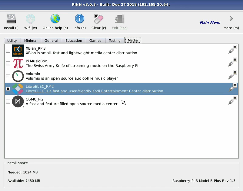The width and height of the screenshot is (243, 191).
Task: Check the OSMC_Pi2 checkbox
Action: click(x=8, y=102)
